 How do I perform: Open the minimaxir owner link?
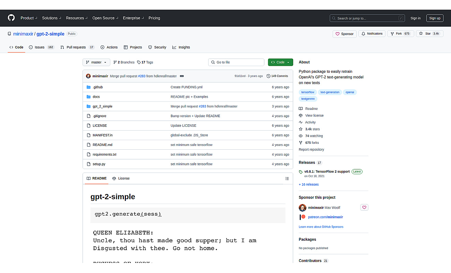pyautogui.click(x=23, y=34)
